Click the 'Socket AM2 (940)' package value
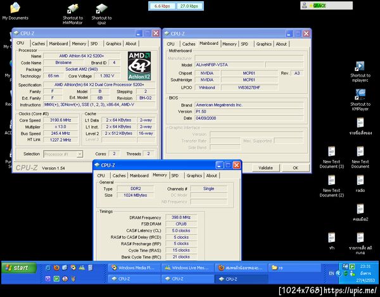This screenshot has width=380, height=297. click(82, 69)
